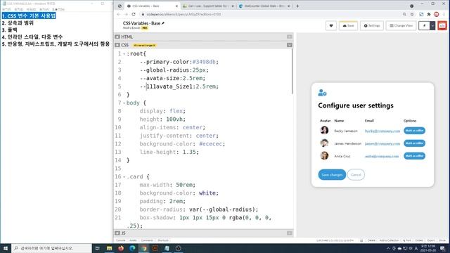
Task: Click the pin icon button in CodePen header
Action: tap(424, 25)
